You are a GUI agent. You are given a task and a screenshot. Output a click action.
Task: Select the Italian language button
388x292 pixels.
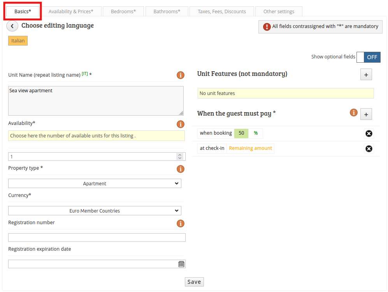pos(18,40)
